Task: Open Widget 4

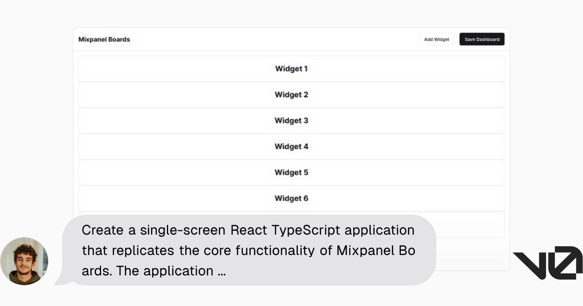Action: [x=291, y=146]
